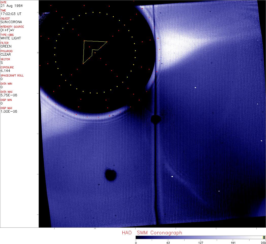
Task: Click the 191 label under the colorbar
Action: (x=233, y=242)
